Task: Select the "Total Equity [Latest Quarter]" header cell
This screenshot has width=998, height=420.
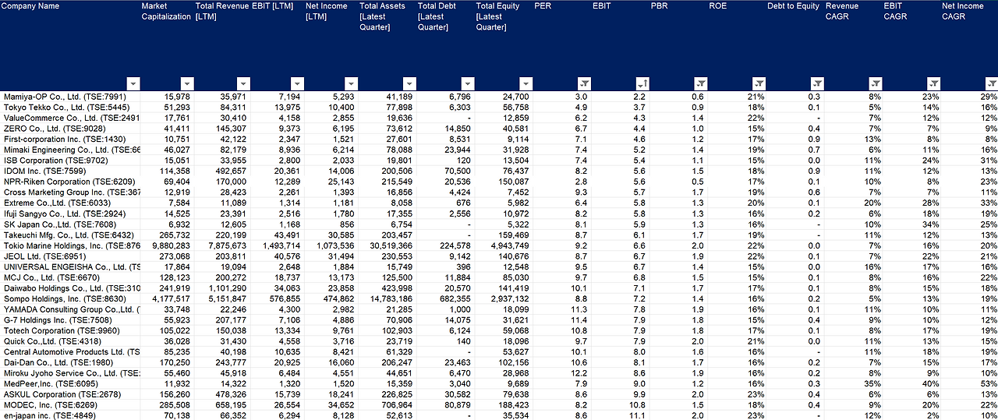Action: click(504, 45)
